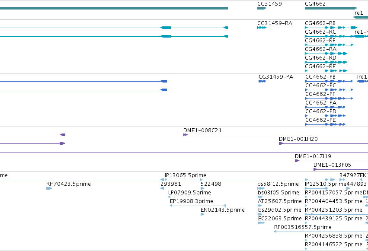368x251 pixels.
Task: Click the IP13065.5prime label
Action: 186,175
